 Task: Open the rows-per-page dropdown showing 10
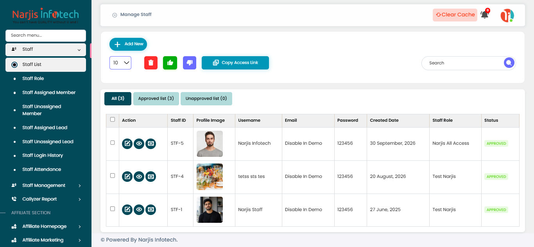120,63
